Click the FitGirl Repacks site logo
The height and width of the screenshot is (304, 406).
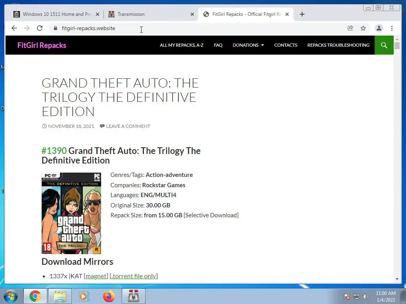pyautogui.click(x=42, y=45)
